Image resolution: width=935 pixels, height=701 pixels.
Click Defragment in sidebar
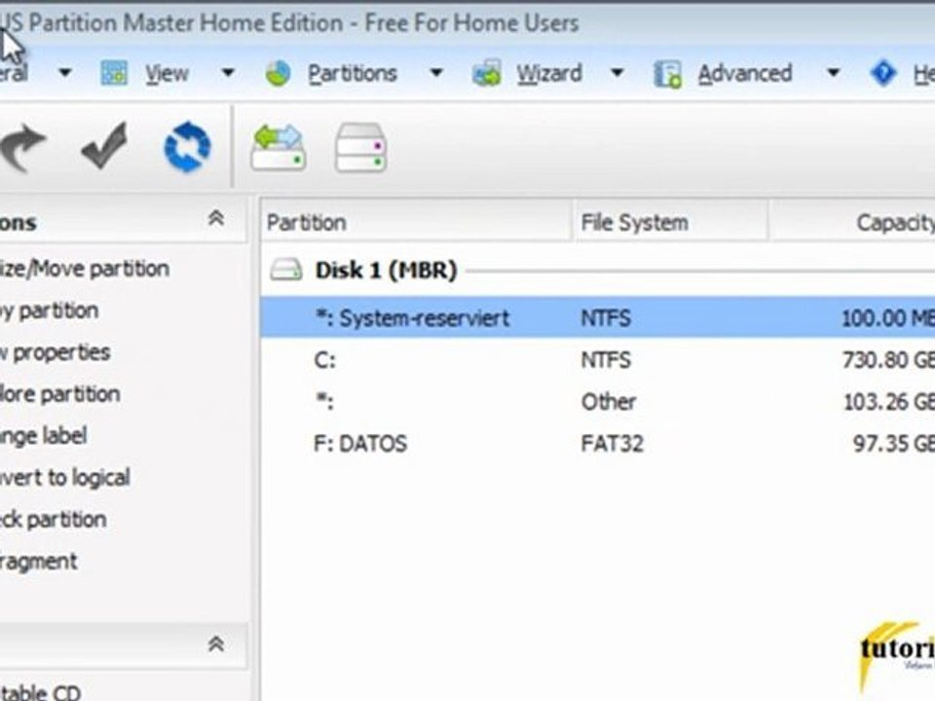38,561
